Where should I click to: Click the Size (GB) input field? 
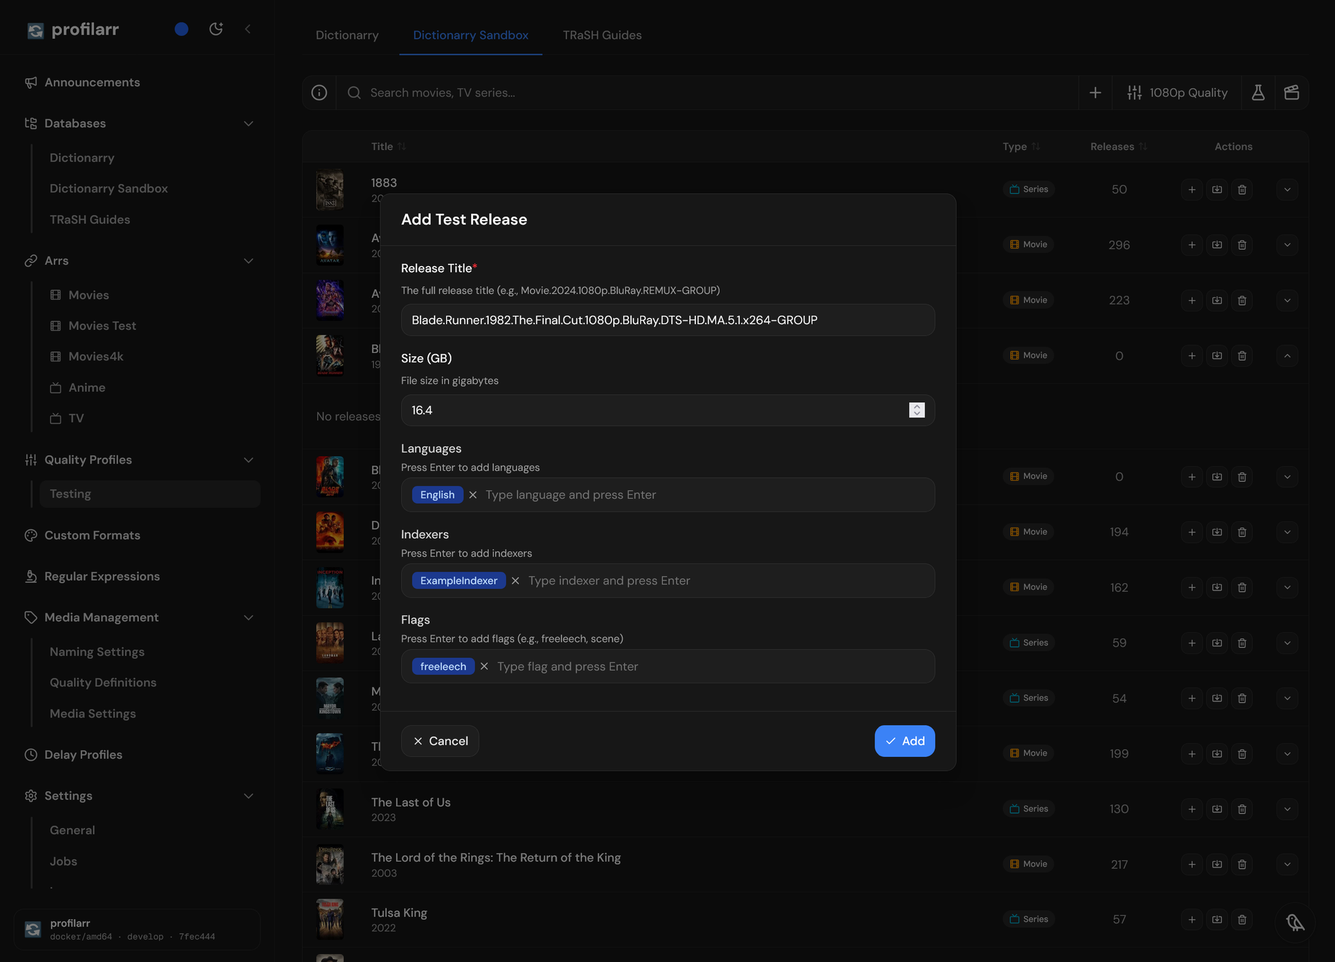(x=667, y=410)
